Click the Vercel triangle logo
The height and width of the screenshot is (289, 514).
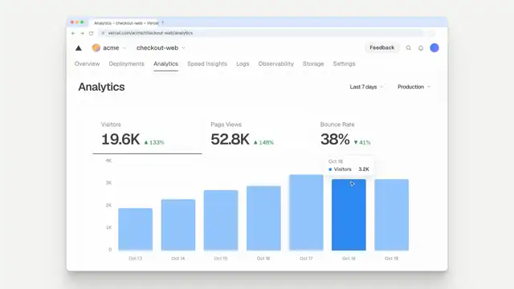pos(79,48)
